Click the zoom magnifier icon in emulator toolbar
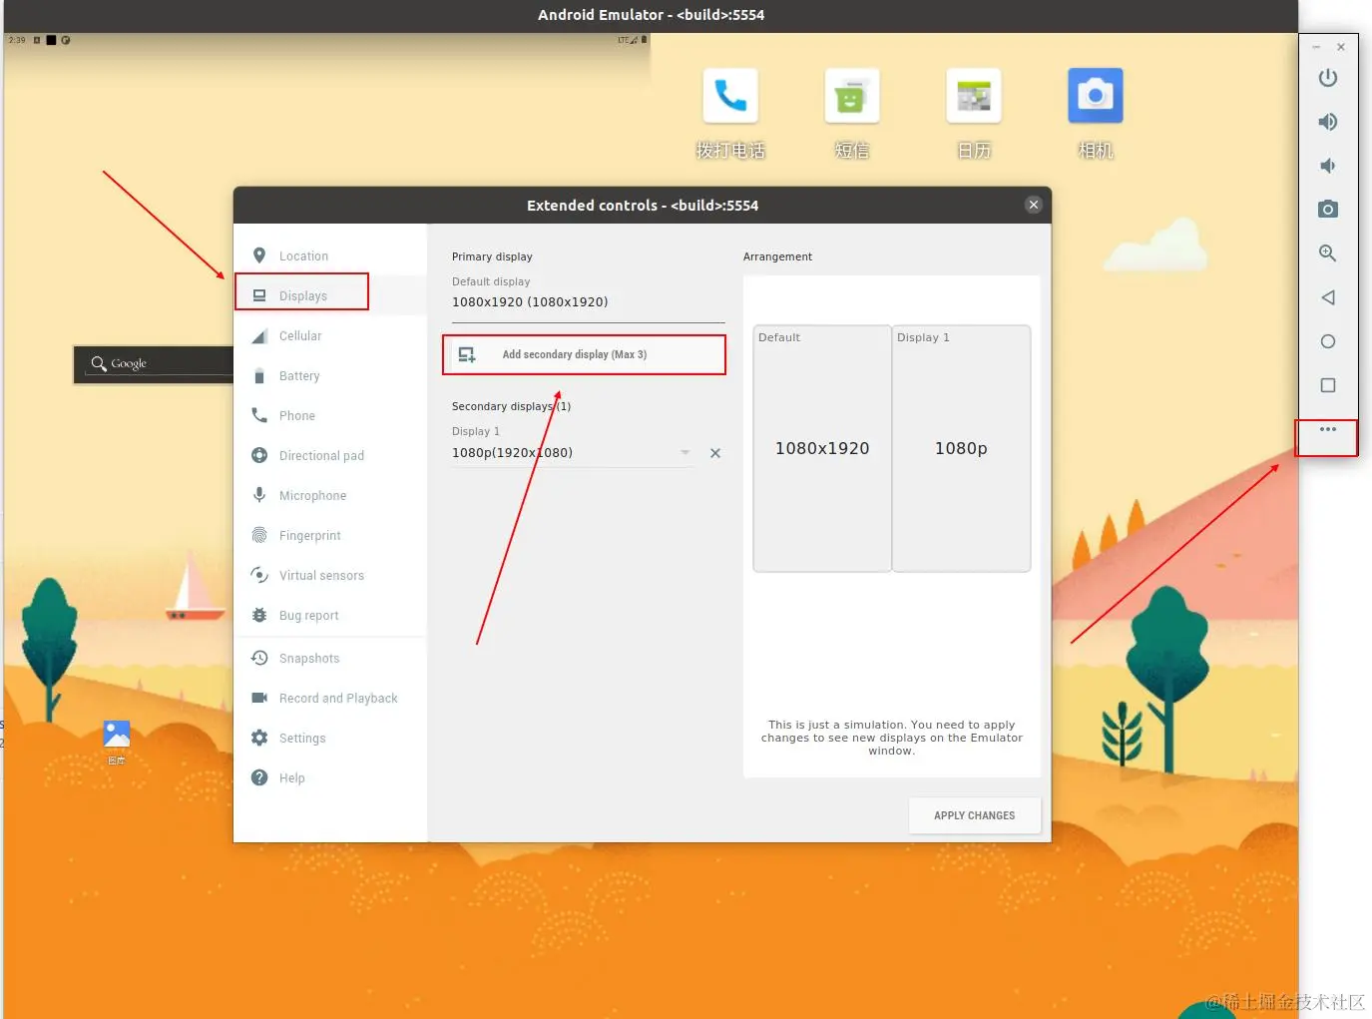Viewport: 1372px width, 1019px height. pyautogui.click(x=1327, y=254)
